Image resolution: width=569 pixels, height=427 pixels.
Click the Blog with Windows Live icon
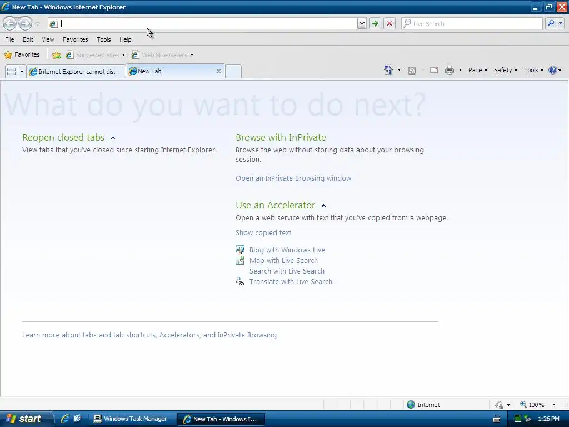[x=240, y=250]
